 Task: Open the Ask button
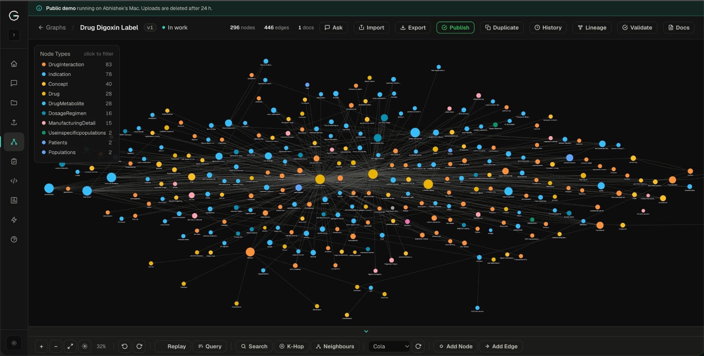point(333,27)
